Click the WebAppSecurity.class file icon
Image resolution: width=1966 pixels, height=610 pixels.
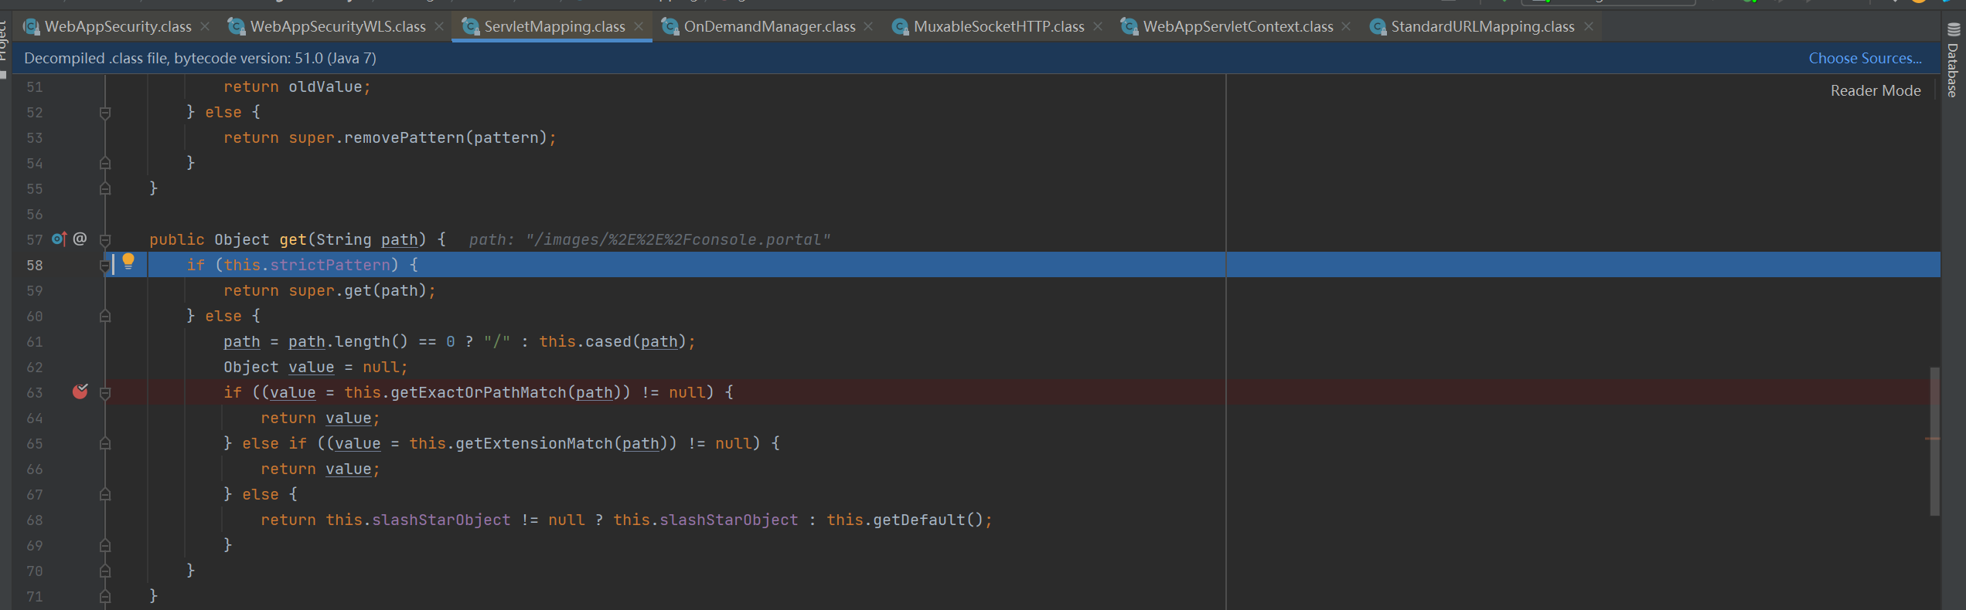point(31,27)
